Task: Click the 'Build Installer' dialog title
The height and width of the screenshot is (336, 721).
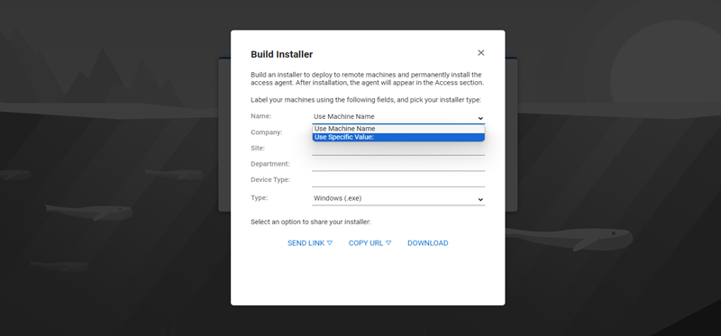Action: click(281, 54)
